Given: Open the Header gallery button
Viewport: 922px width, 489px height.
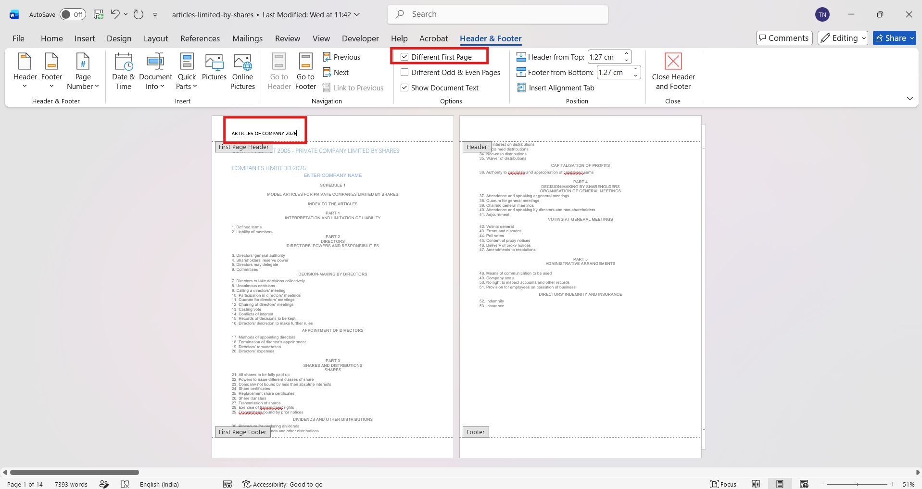Looking at the screenshot, I should coord(25,71).
